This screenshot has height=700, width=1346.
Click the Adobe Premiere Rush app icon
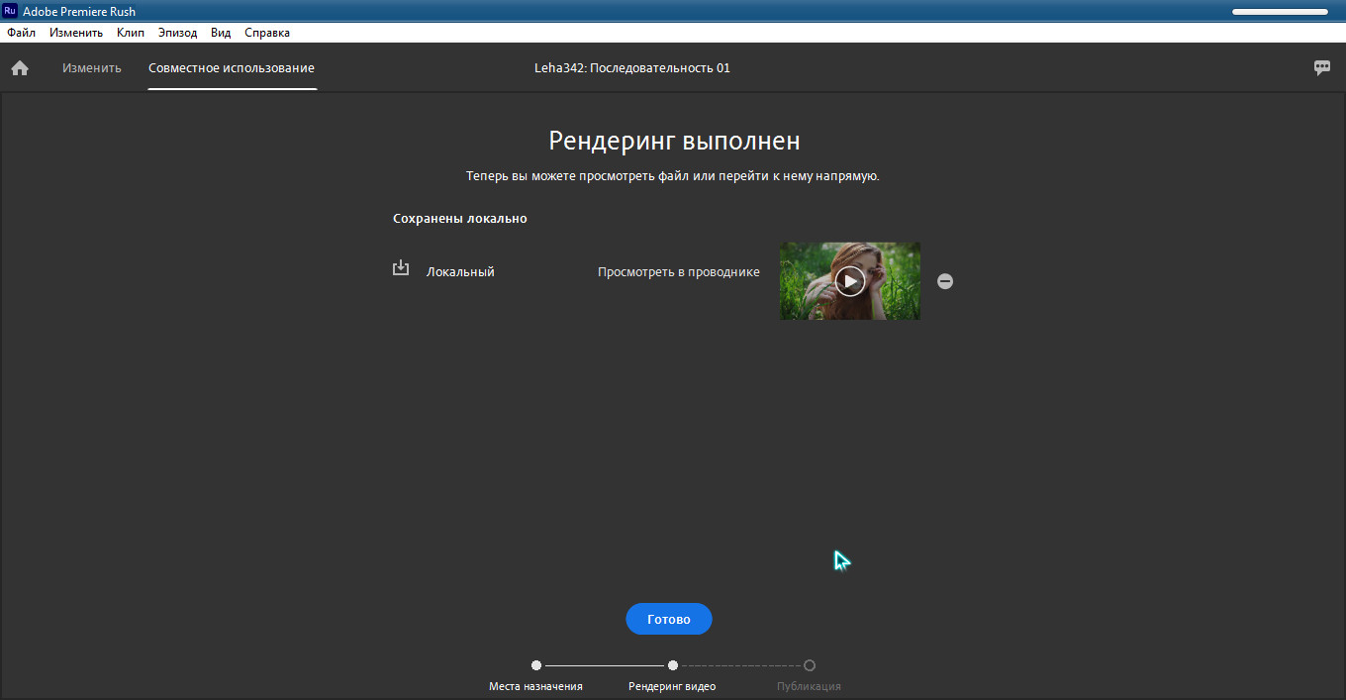10,11
